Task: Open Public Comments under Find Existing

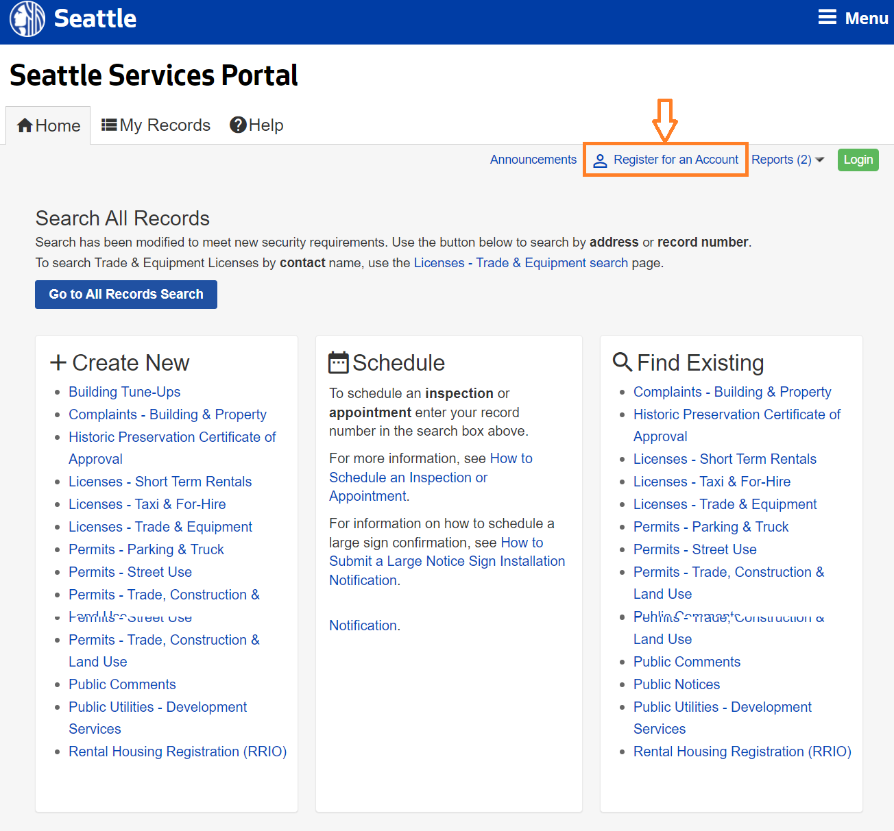Action: point(687,662)
